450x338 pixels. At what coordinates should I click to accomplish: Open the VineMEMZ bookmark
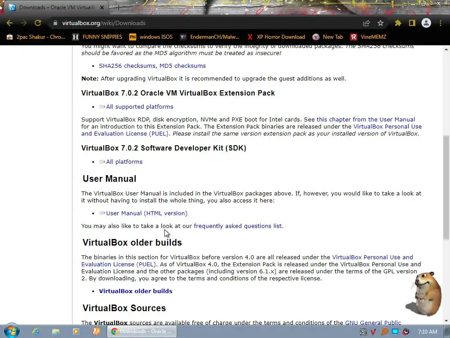(369, 37)
